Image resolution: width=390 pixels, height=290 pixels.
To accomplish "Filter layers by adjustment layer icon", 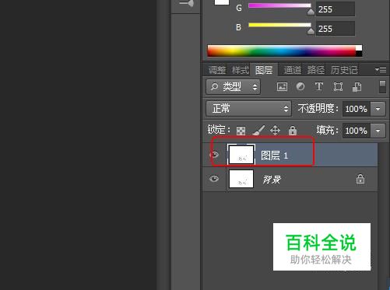I will [300, 86].
